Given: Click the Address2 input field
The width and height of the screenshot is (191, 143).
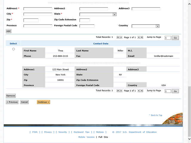Looking at the screenshot, I should 94,9.
